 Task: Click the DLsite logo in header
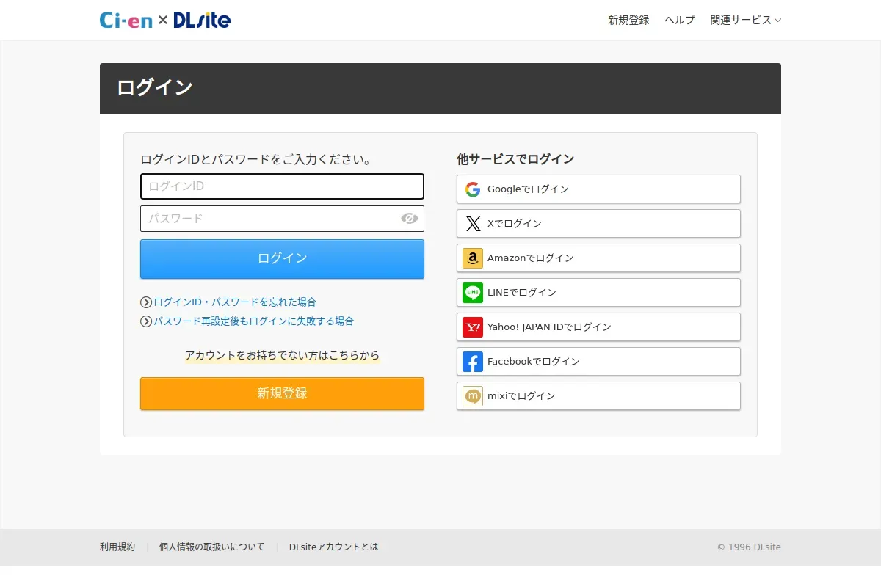pos(202,20)
